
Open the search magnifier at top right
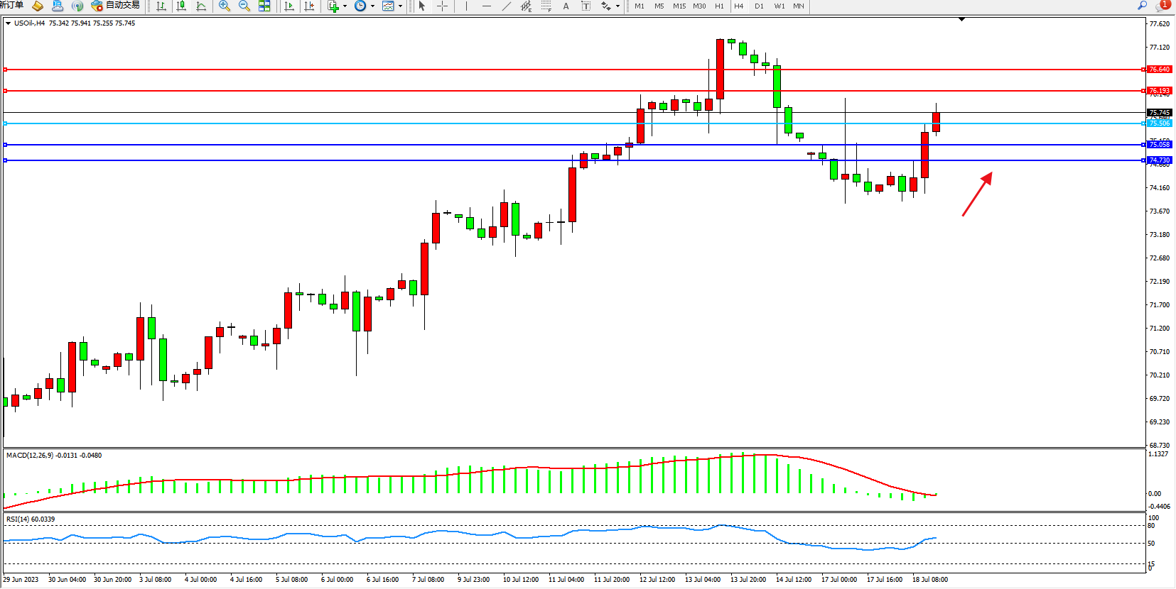click(x=1142, y=6)
